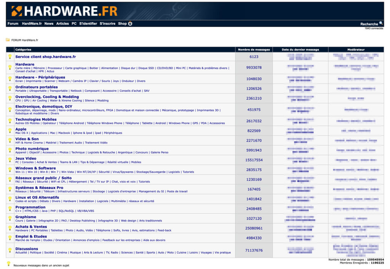Image resolution: width=390 pixels, height=269 pixels.
Task: Click the lamp icon beside Graphisme
Action: (10, 218)
